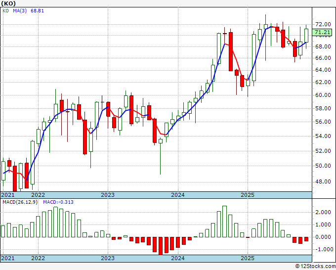Click the 52.00 price axis label

(x=323, y=151)
